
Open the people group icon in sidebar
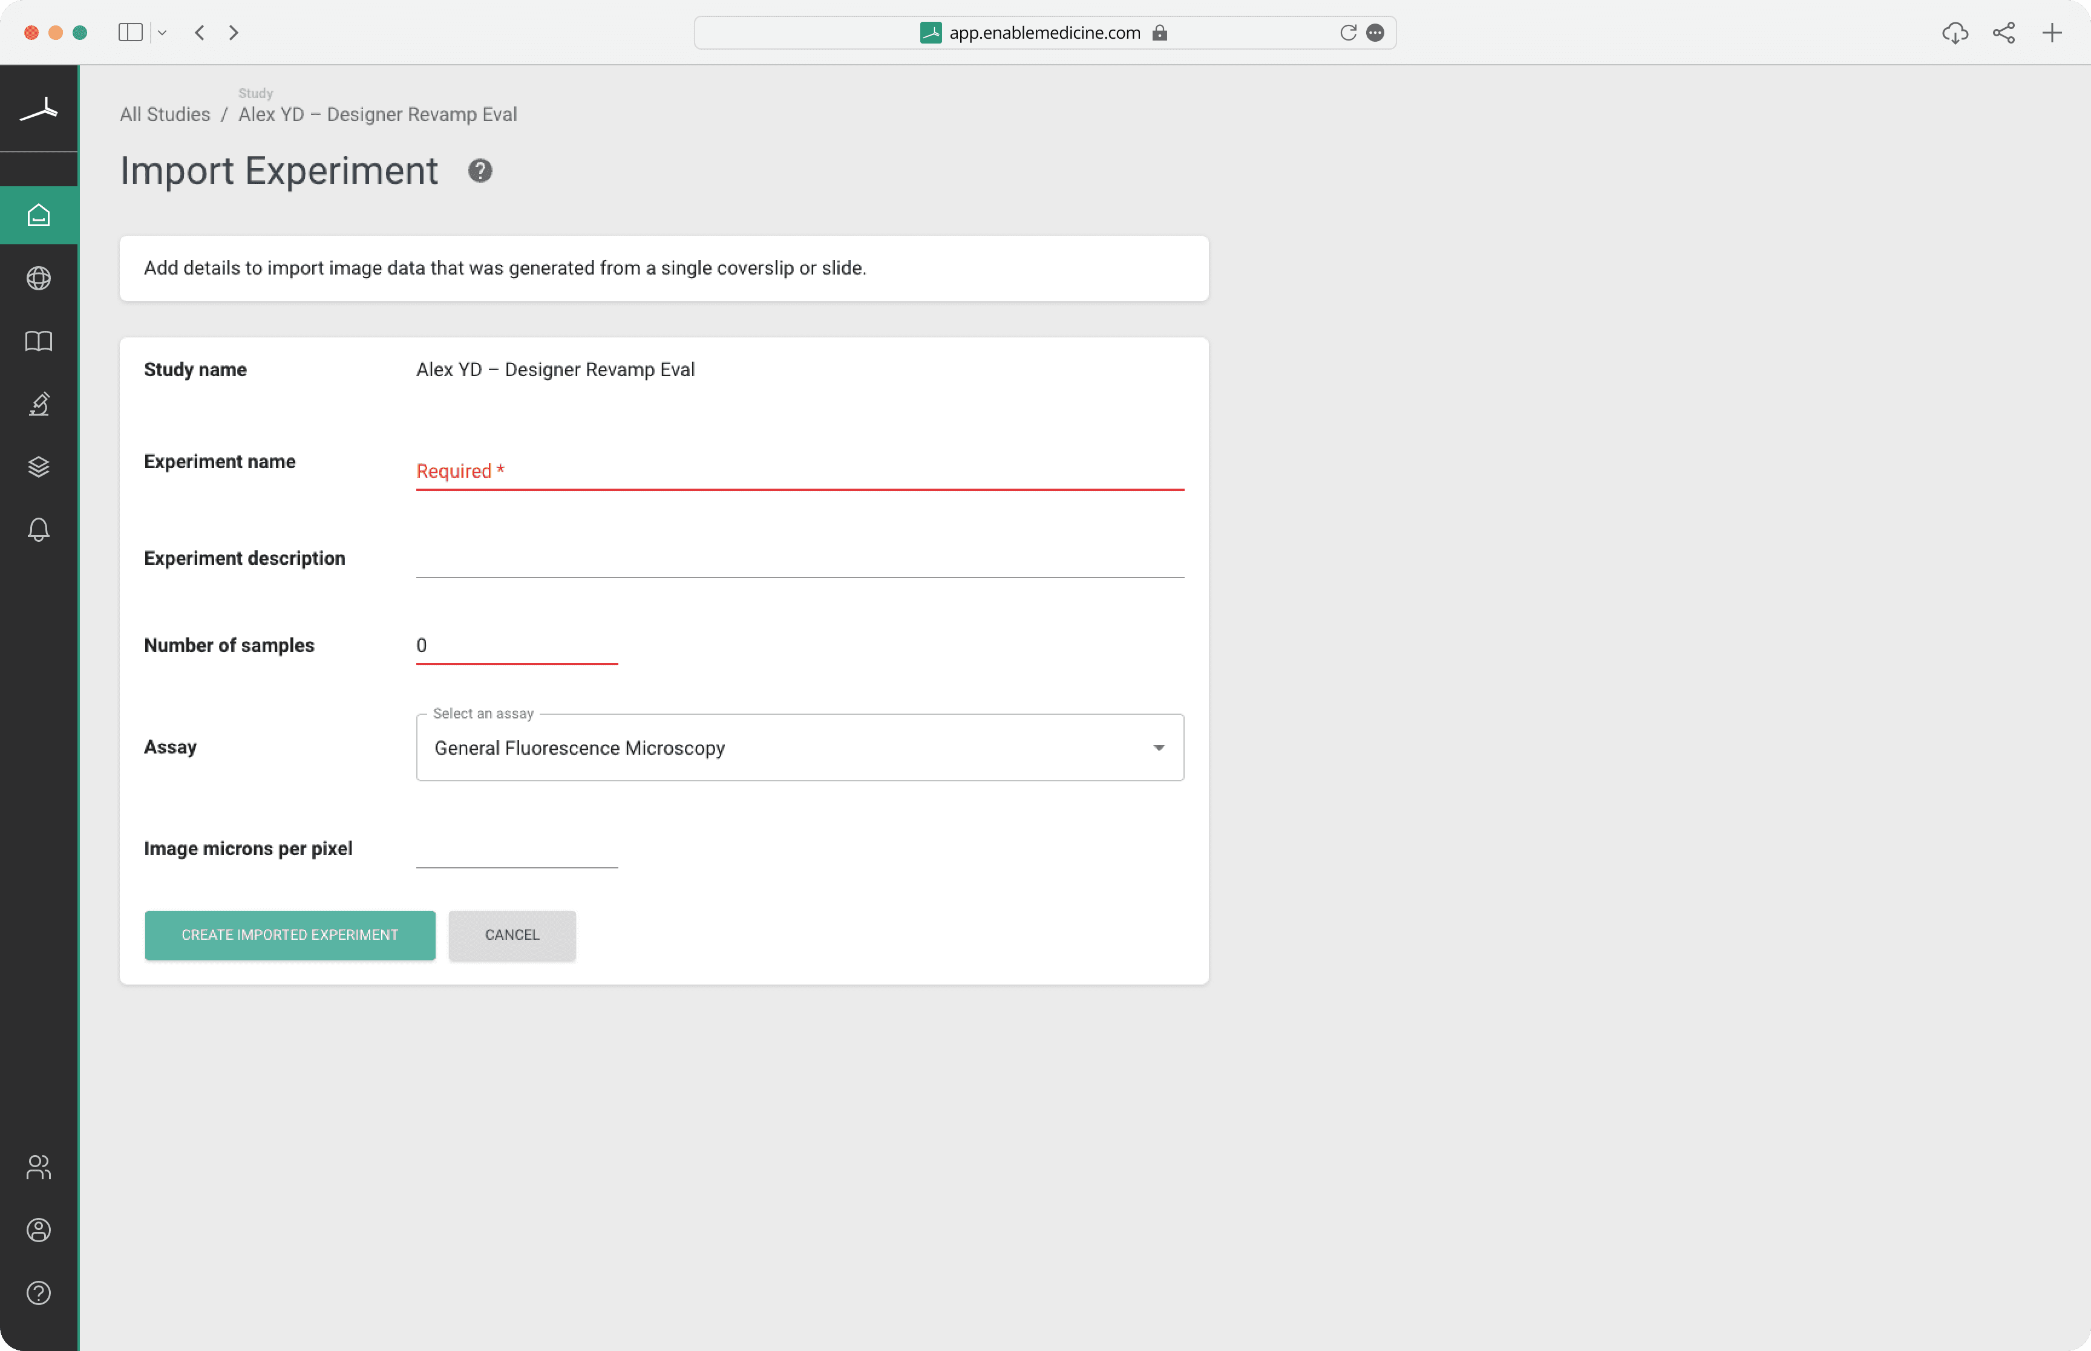(39, 1167)
